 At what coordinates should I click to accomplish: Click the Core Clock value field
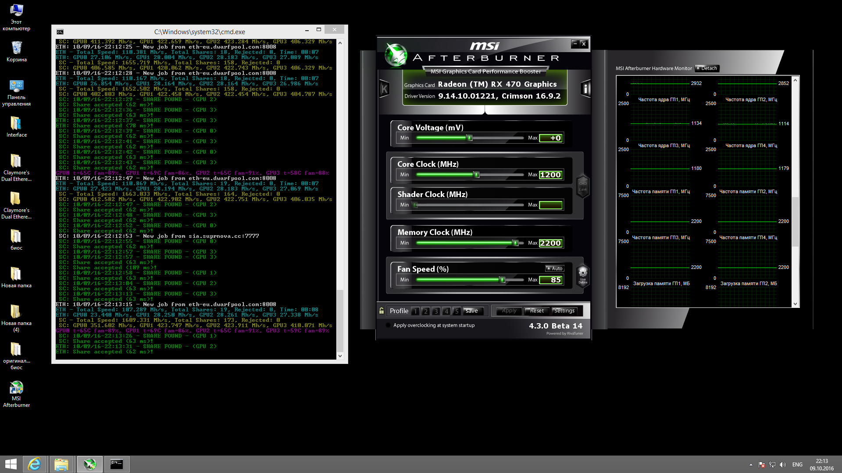pos(550,175)
